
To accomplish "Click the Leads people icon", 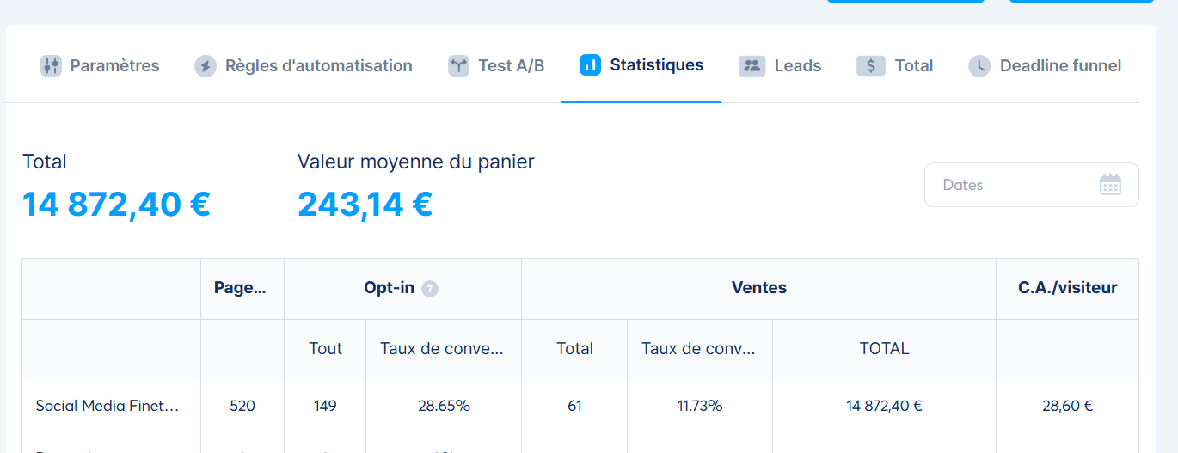I will (x=752, y=66).
